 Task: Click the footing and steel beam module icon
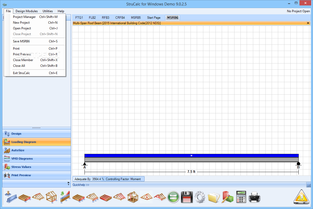11,197
